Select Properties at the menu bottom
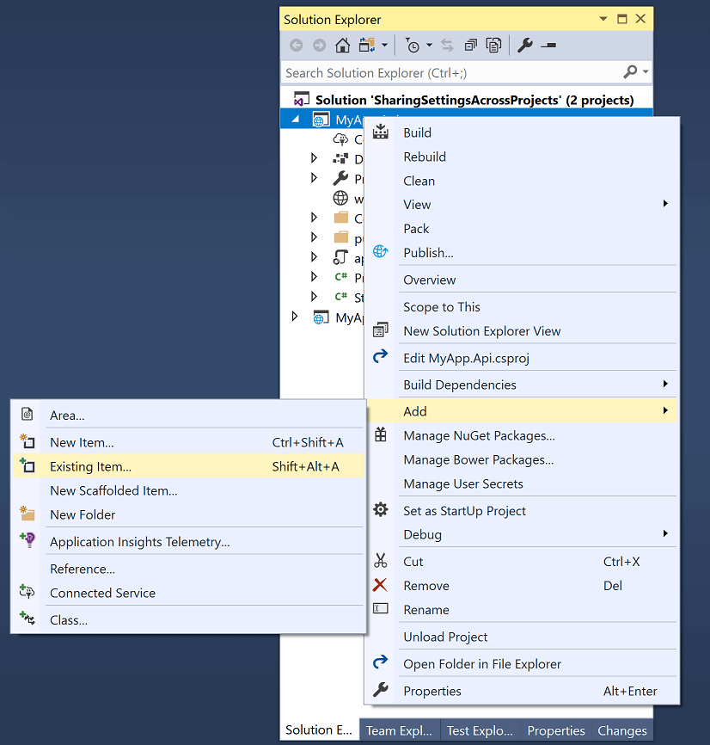Viewport: 710px width, 745px height. coord(522,691)
